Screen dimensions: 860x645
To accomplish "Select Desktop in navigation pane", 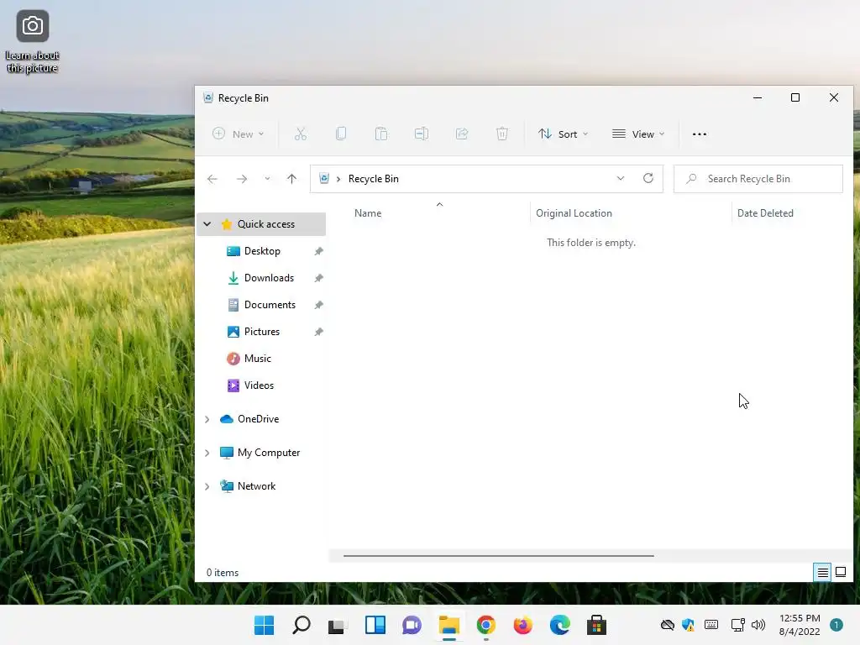I will pyautogui.click(x=262, y=251).
